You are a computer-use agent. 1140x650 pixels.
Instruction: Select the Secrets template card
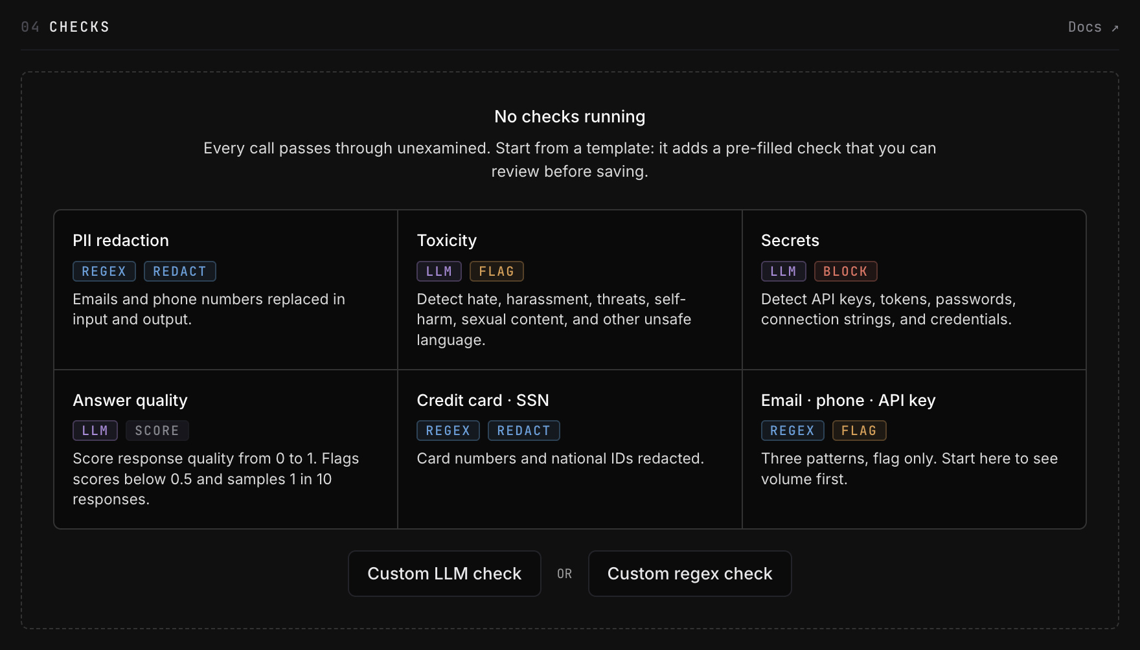point(914,289)
